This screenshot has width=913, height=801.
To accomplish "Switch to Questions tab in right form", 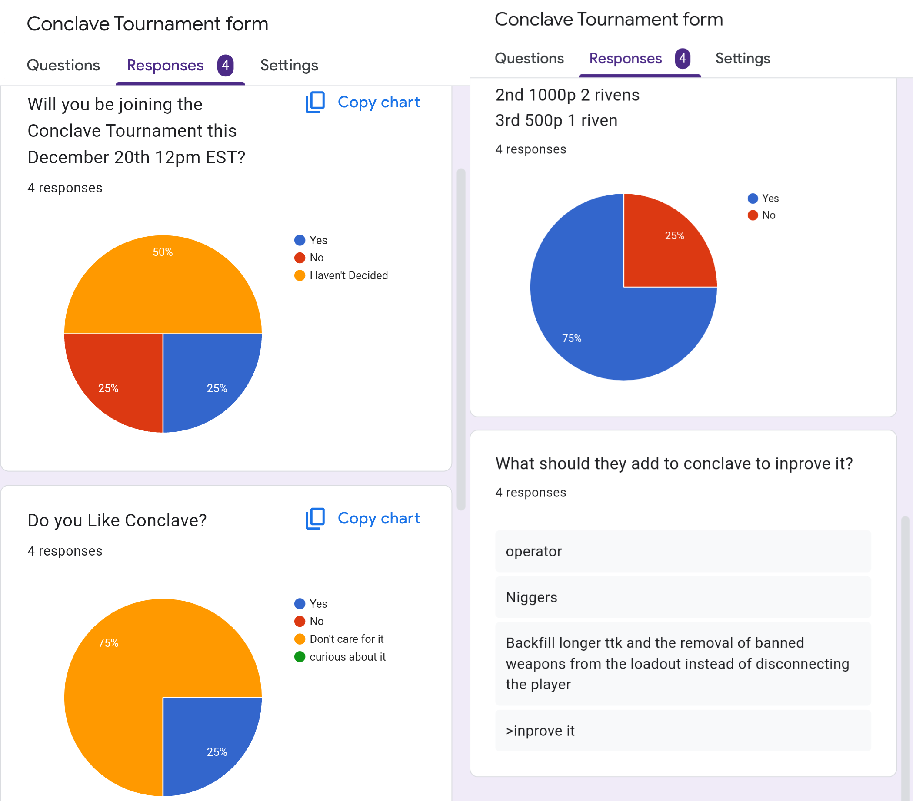I will [x=529, y=59].
